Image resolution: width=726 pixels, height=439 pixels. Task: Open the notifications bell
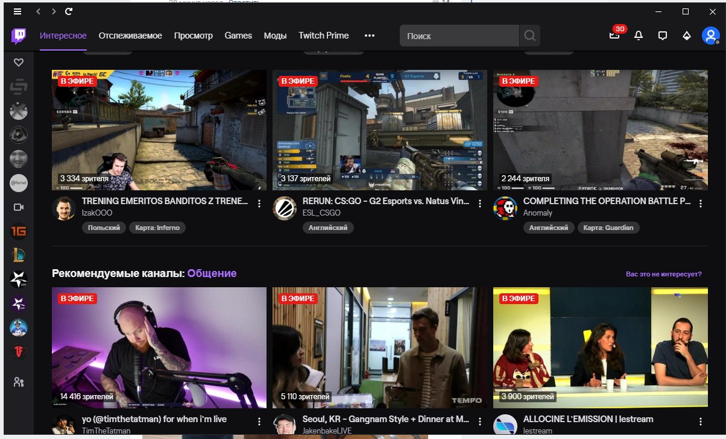coord(639,36)
